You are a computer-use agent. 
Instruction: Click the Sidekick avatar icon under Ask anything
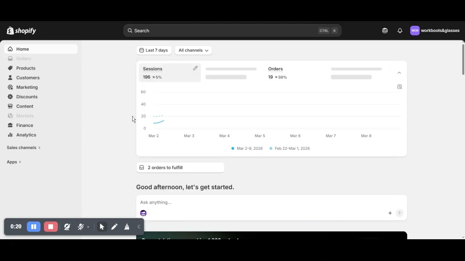pos(143,213)
